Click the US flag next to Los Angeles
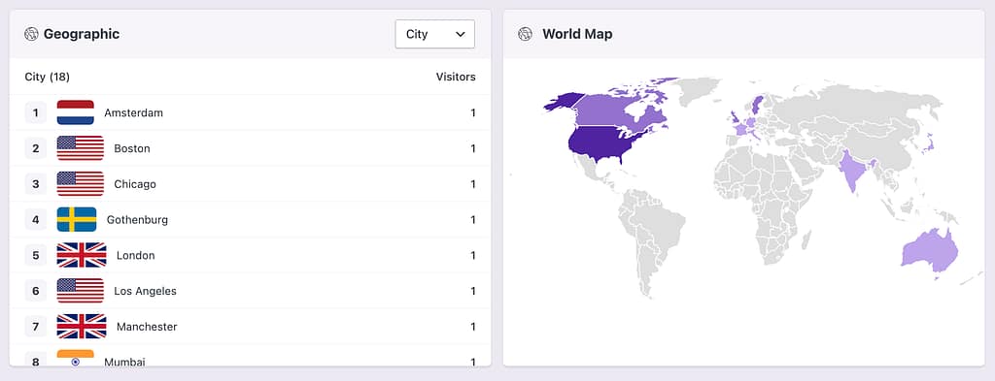This screenshot has width=995, height=381. click(80, 291)
